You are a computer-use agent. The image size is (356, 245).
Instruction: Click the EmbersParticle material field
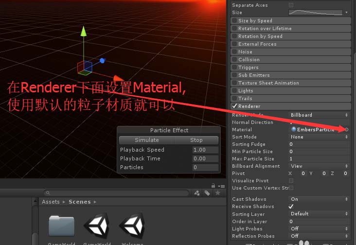[x=316, y=129]
